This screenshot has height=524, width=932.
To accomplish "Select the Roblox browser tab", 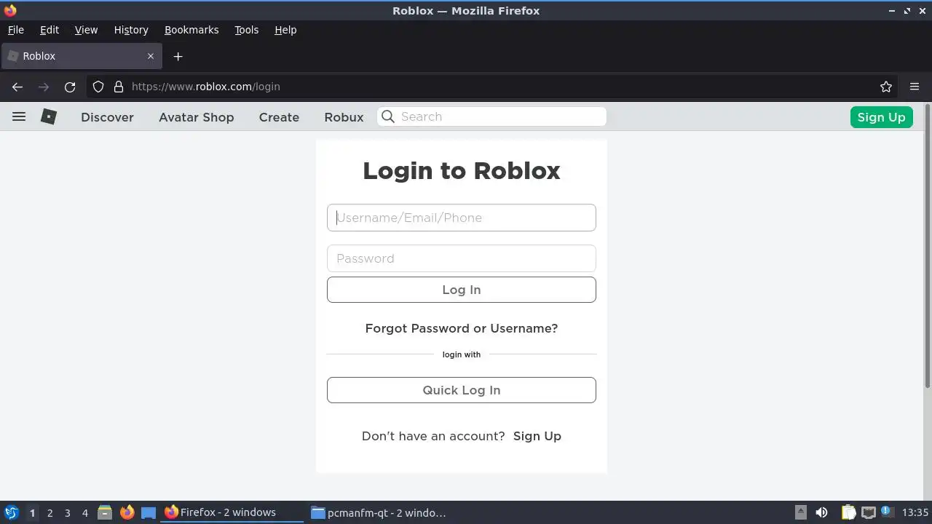I will coord(80,56).
